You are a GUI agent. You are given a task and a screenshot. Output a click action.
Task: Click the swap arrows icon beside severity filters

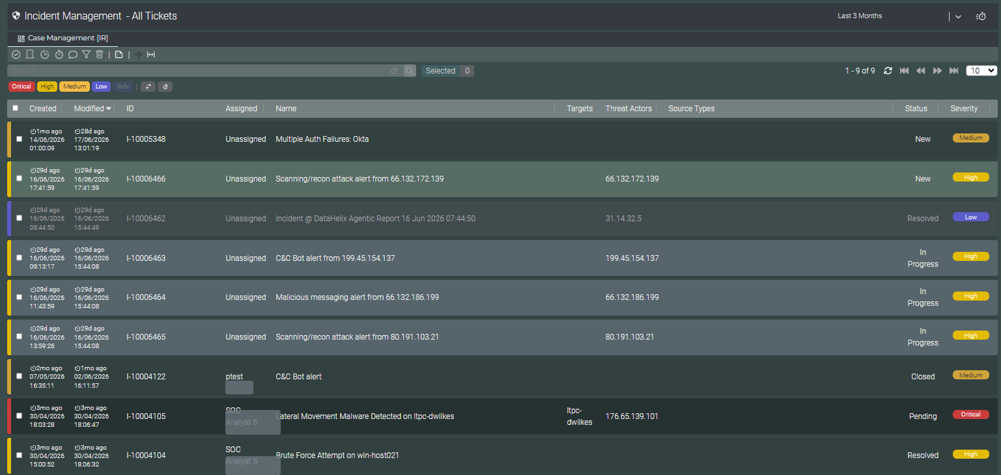[x=148, y=87]
